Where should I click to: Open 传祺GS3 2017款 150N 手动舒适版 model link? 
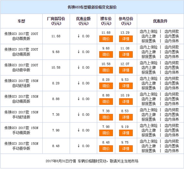tap(21, 114)
